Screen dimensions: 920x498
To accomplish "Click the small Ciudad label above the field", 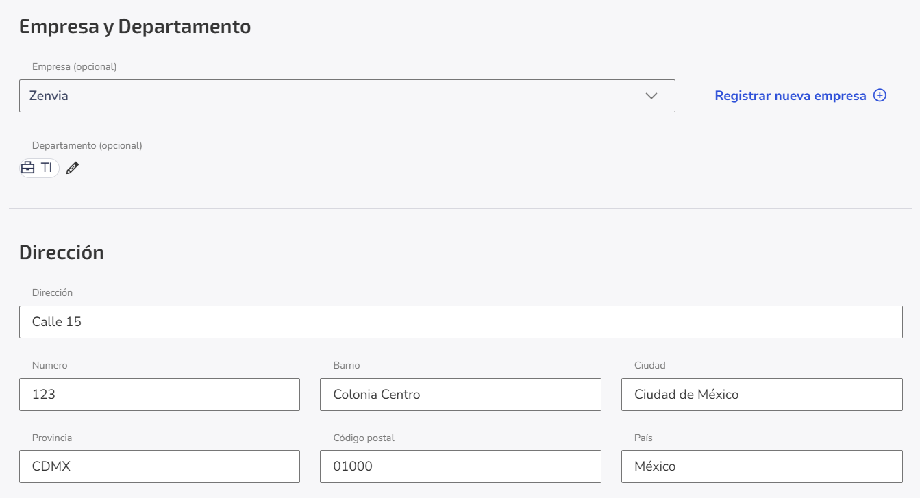I will click(650, 365).
